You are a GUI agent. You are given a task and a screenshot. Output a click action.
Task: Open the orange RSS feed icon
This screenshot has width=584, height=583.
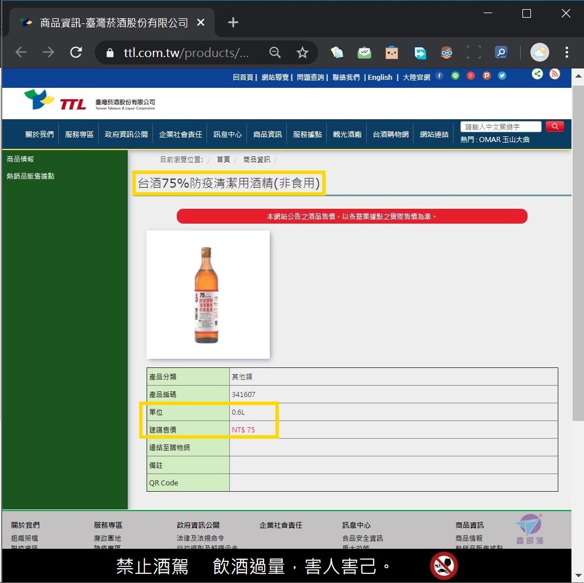click(554, 74)
